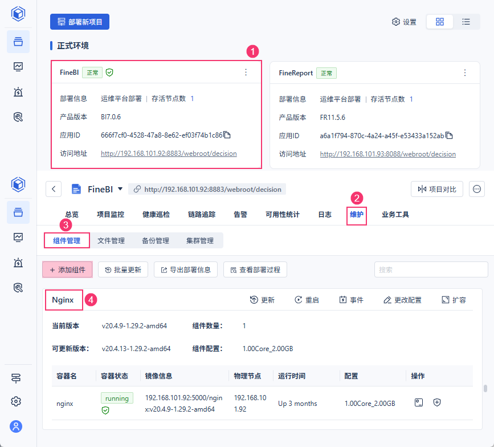This screenshot has height=447, width=494.
Task: Open the sidebar settings gear icon
Action: point(16,401)
